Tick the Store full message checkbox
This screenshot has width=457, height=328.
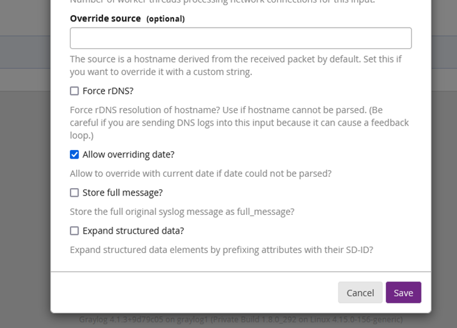74,192
